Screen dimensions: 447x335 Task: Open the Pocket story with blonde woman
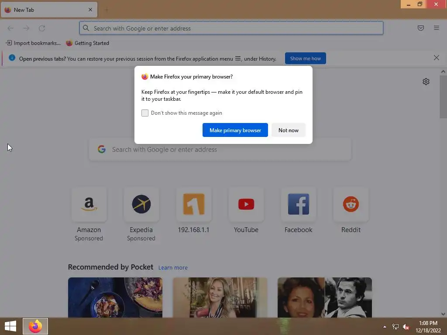pos(220,297)
